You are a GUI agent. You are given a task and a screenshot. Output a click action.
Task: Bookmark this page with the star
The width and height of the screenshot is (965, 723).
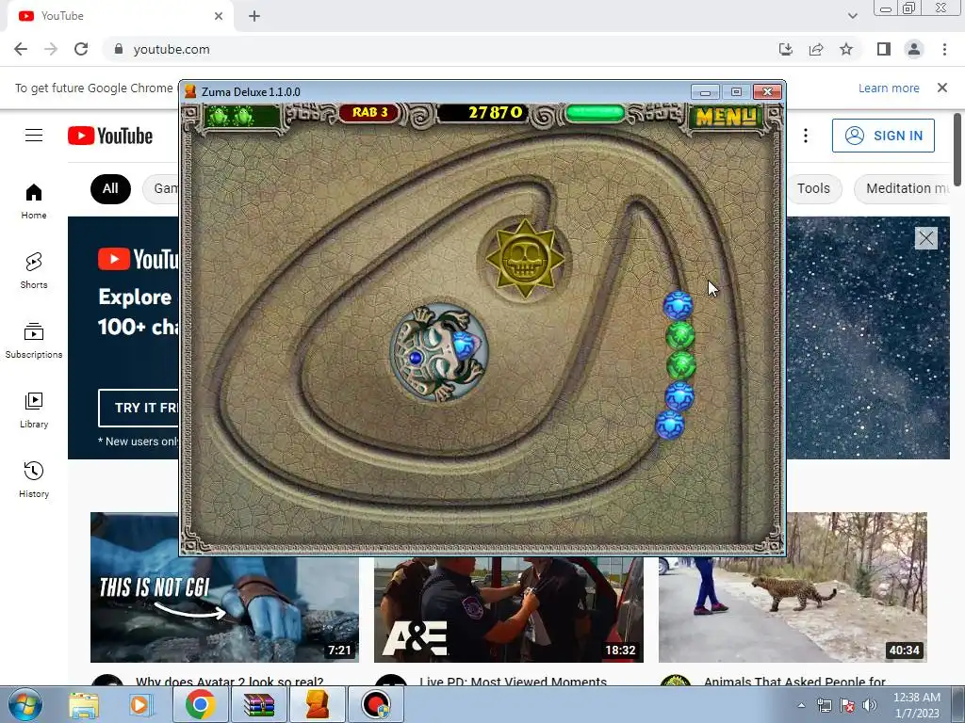846,49
